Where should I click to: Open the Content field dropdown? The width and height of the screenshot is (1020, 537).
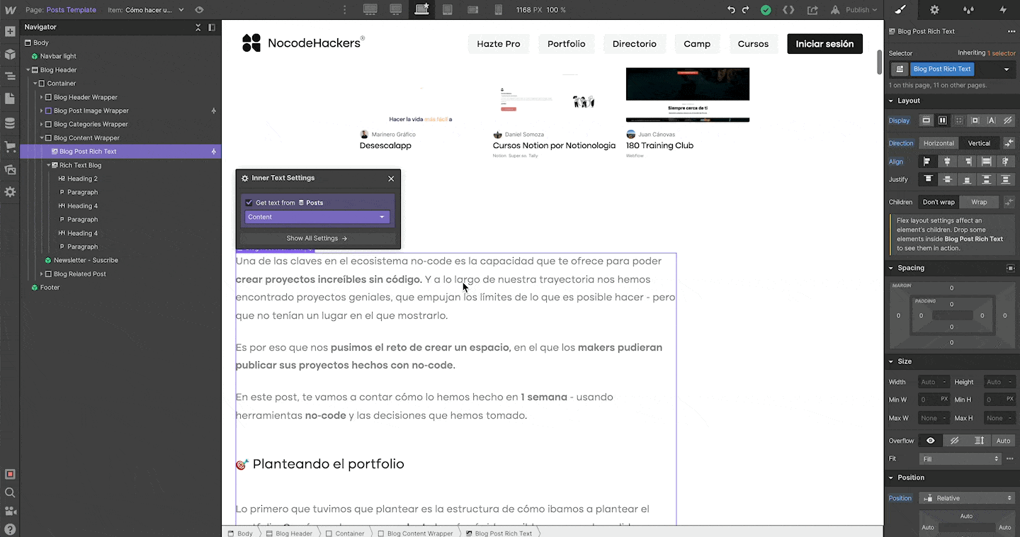(317, 217)
